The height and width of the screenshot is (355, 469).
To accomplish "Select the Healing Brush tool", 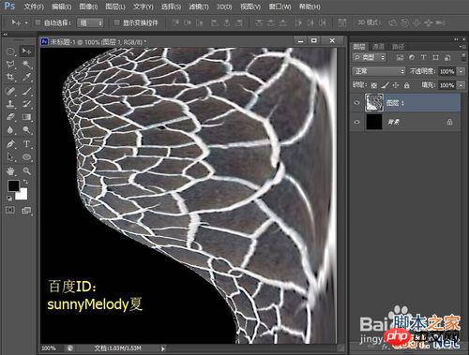I will point(10,91).
